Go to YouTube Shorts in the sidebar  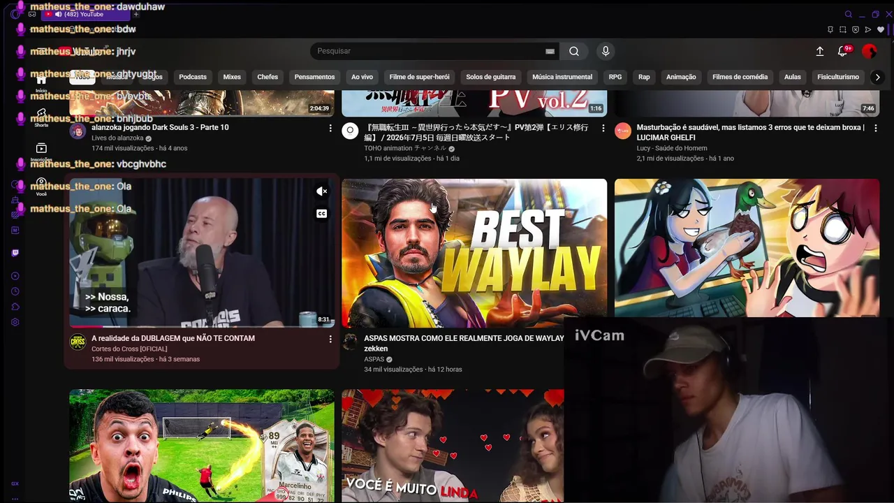41,117
